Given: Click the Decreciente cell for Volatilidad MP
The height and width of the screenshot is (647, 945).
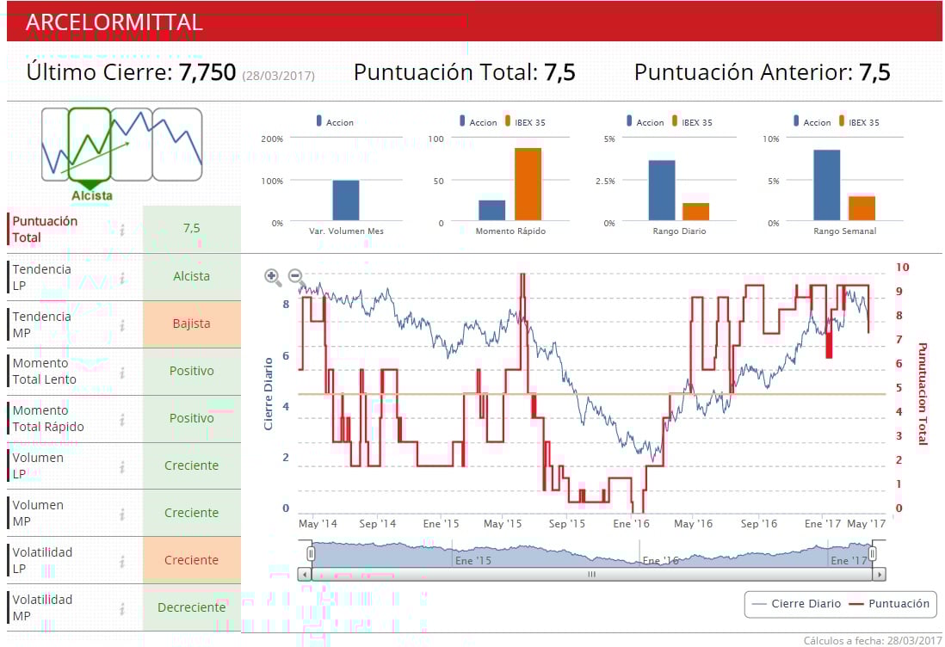Looking at the screenshot, I should tap(192, 607).
